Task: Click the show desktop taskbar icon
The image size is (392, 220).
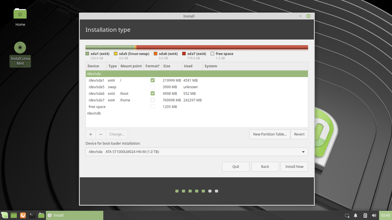Action: pos(14,215)
